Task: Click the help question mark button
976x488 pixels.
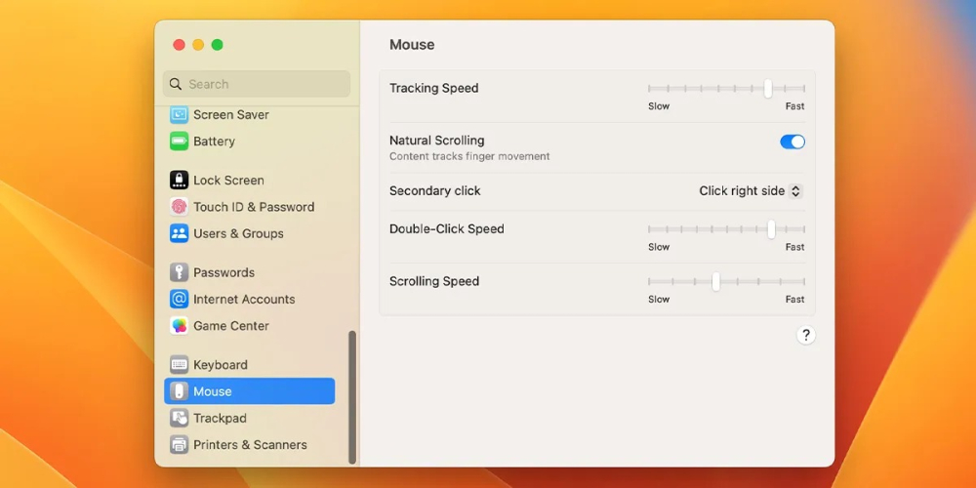Action: pyautogui.click(x=805, y=335)
